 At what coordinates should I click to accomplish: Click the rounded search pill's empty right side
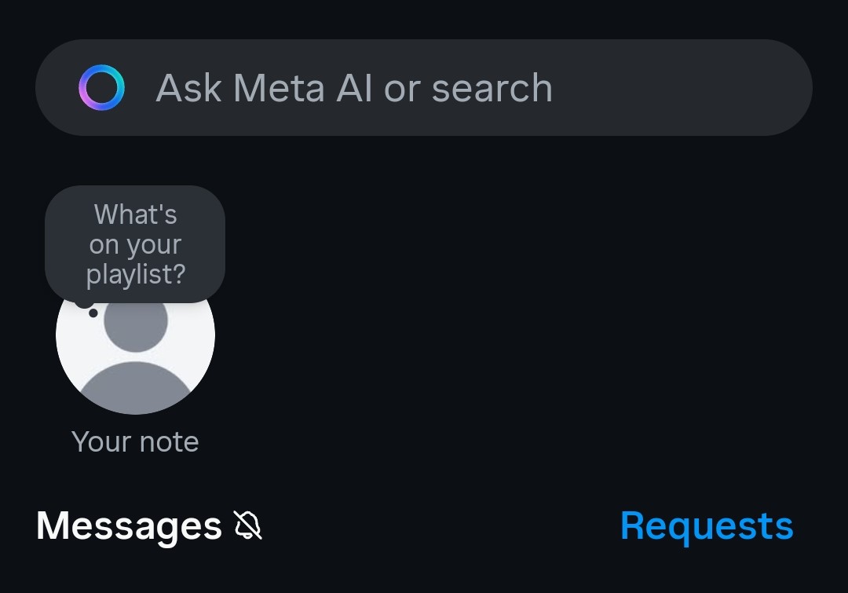coord(682,88)
